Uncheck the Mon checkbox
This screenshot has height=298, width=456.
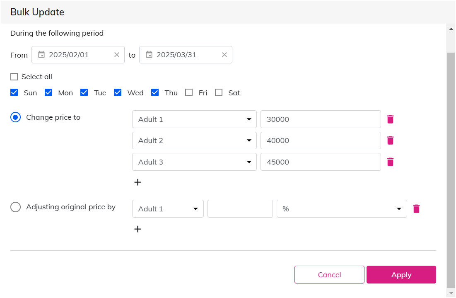tap(48, 92)
